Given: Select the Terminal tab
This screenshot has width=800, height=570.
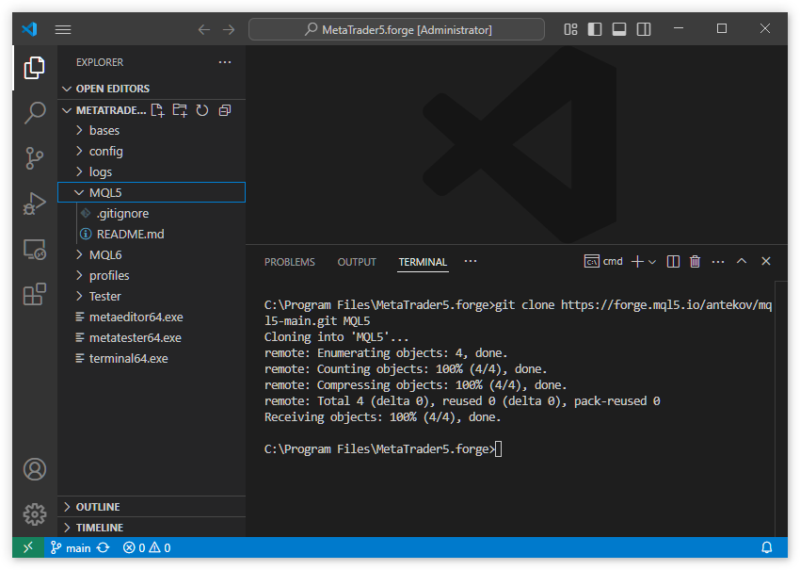Looking at the screenshot, I should 423,262.
